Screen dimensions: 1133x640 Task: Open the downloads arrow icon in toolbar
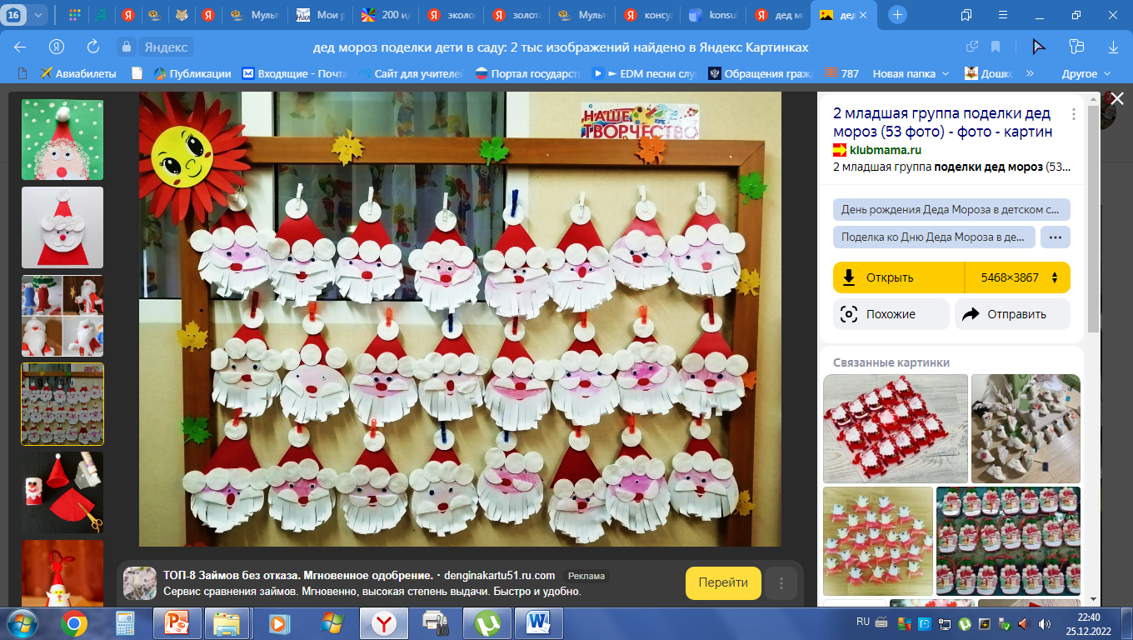coord(1113,47)
